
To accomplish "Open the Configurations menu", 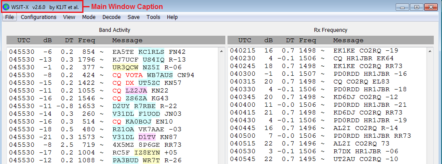I will coord(38,17).
